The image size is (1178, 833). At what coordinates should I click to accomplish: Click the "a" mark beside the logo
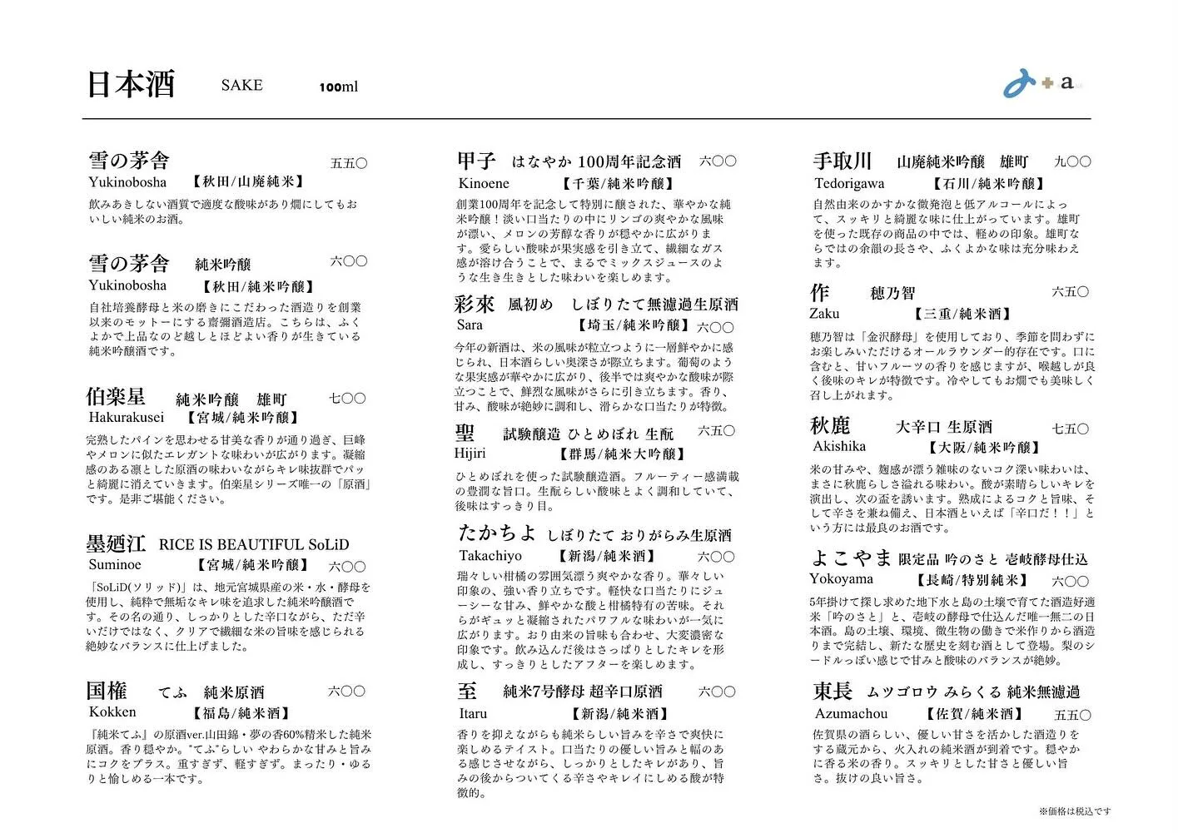(1067, 83)
